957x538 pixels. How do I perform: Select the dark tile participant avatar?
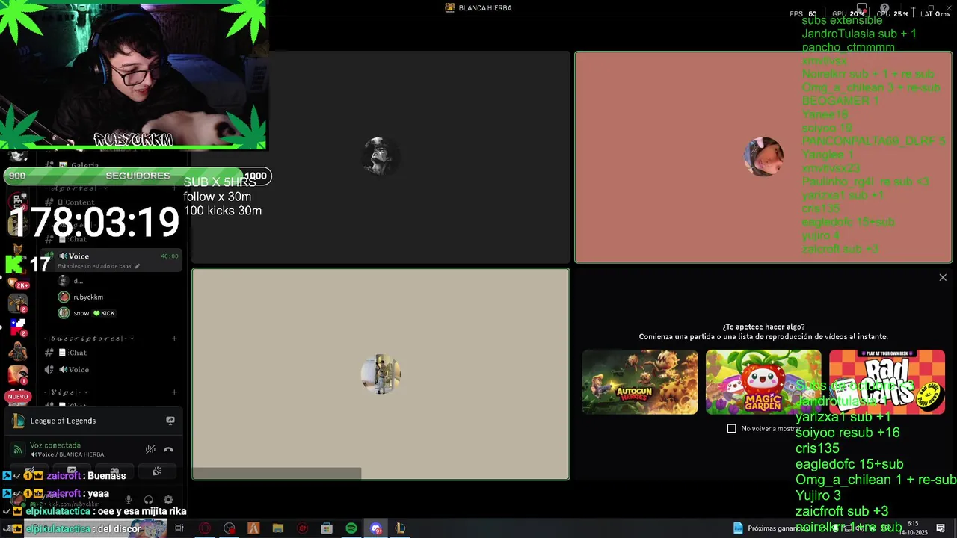tap(381, 156)
